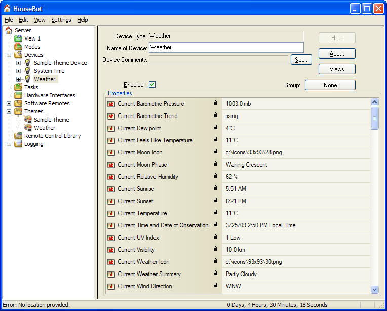
Task: Select Remote Control Library tree item
Action: point(53,136)
